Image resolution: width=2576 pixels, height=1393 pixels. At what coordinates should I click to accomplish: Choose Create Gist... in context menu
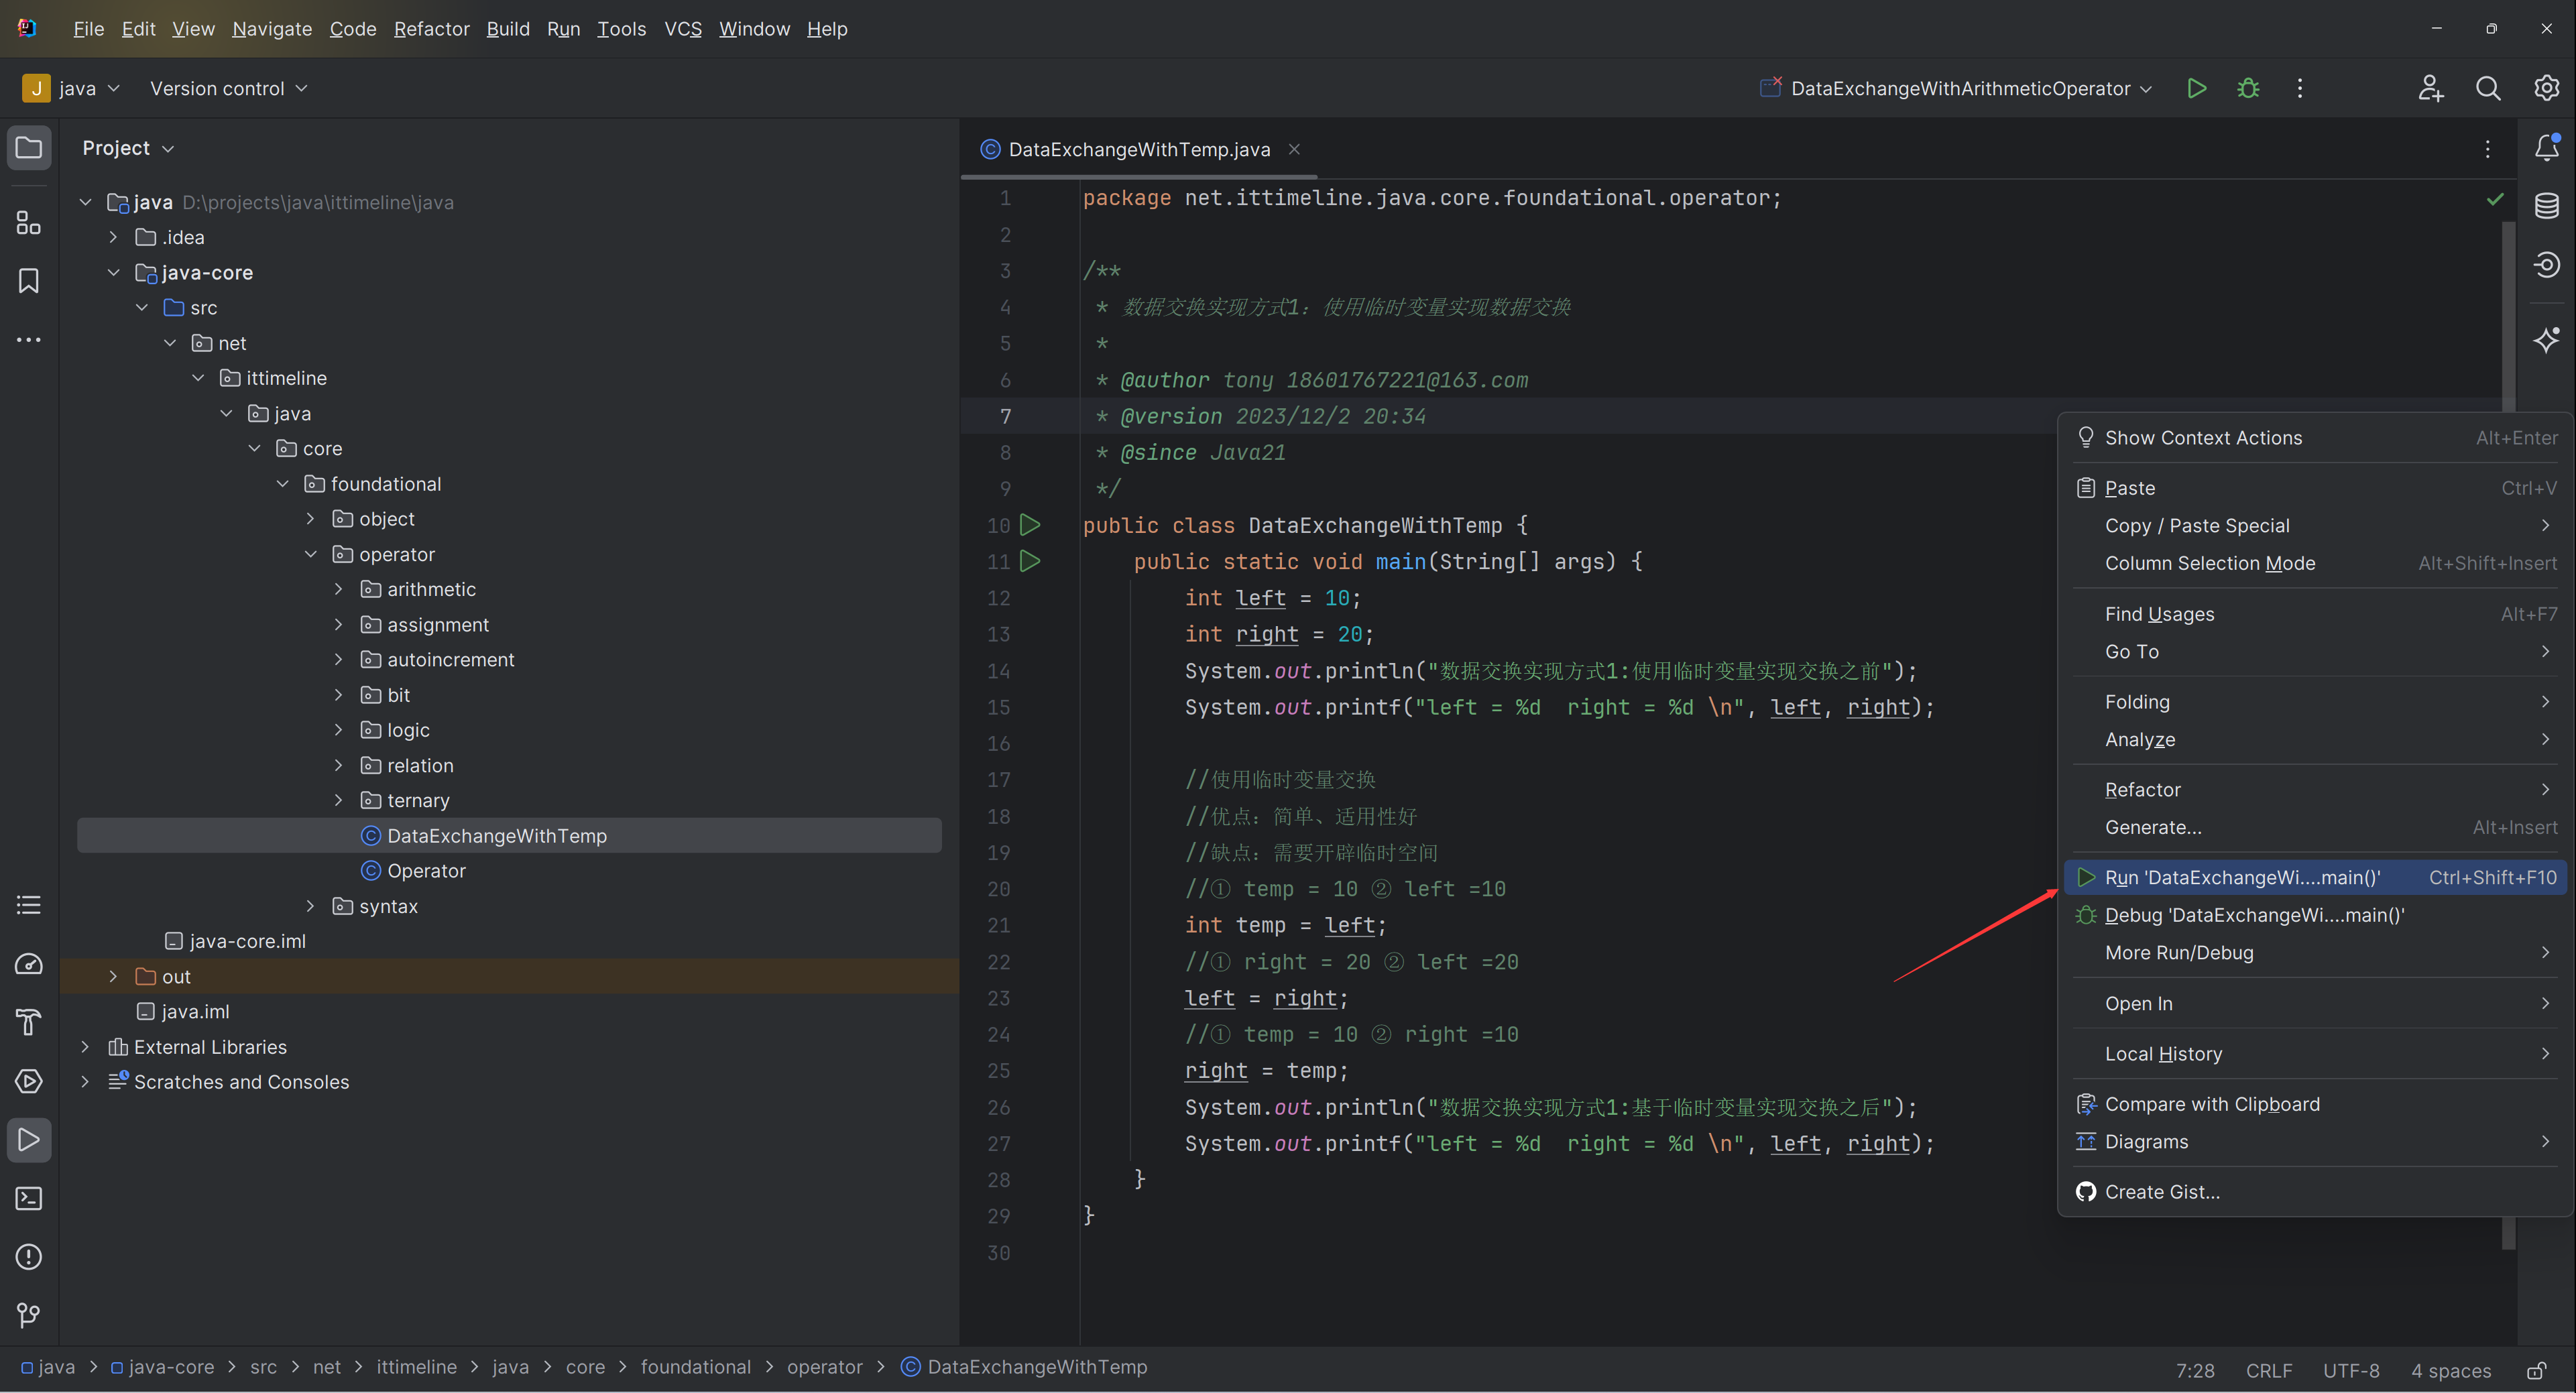click(2314, 1192)
